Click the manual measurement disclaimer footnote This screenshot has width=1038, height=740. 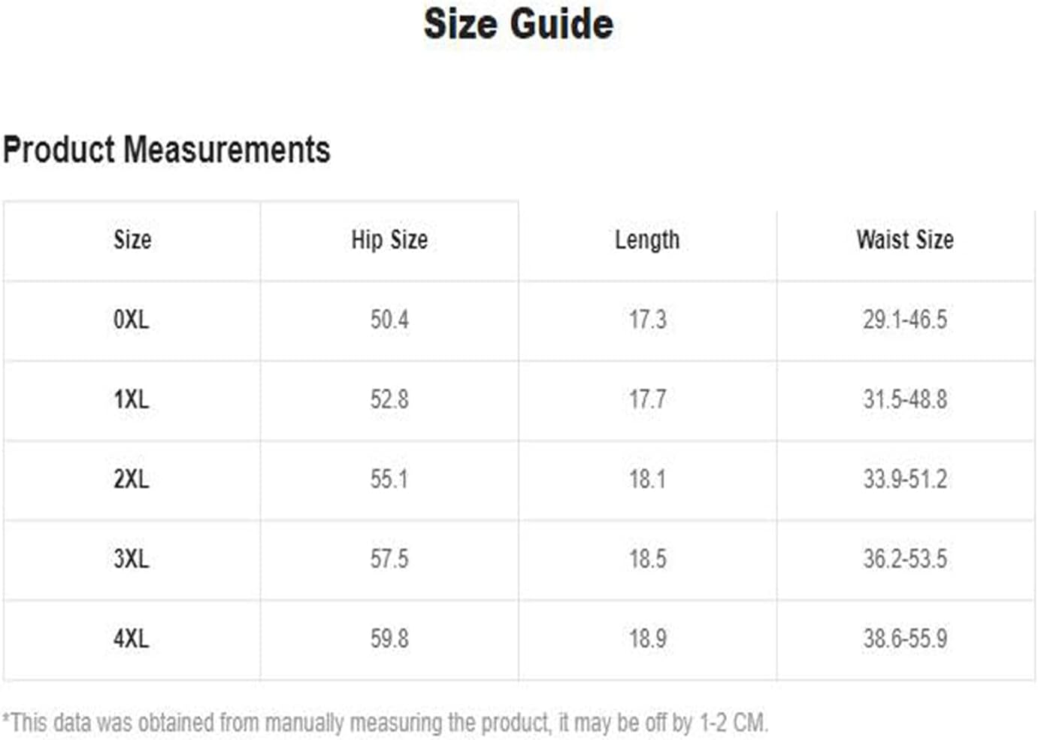pyautogui.click(x=385, y=723)
